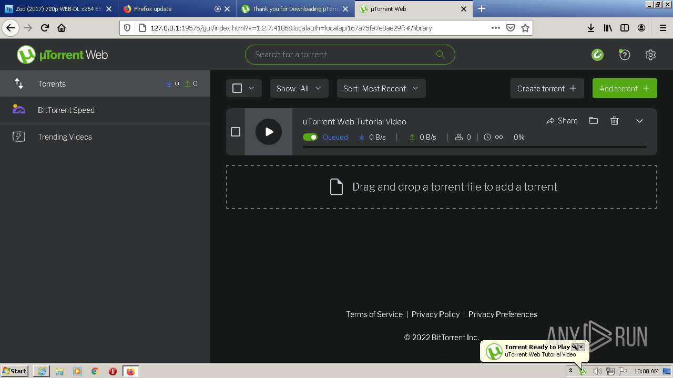Mute the Firefox update tab audio

218,9
